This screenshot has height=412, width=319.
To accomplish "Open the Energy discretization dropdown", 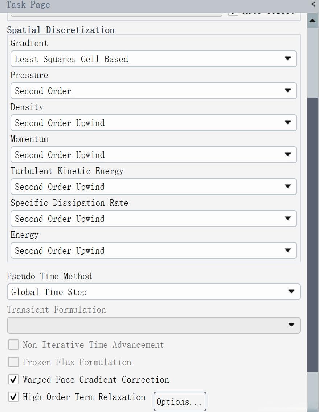I will pos(154,250).
